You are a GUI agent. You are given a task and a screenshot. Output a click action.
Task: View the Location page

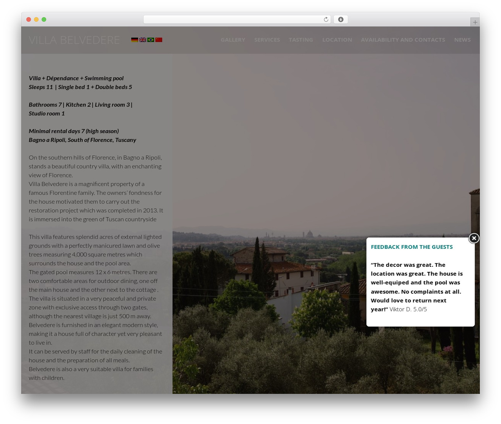point(337,40)
